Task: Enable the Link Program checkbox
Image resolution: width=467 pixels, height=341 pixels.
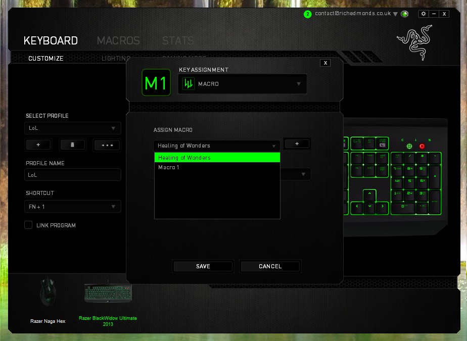Action: coord(28,225)
